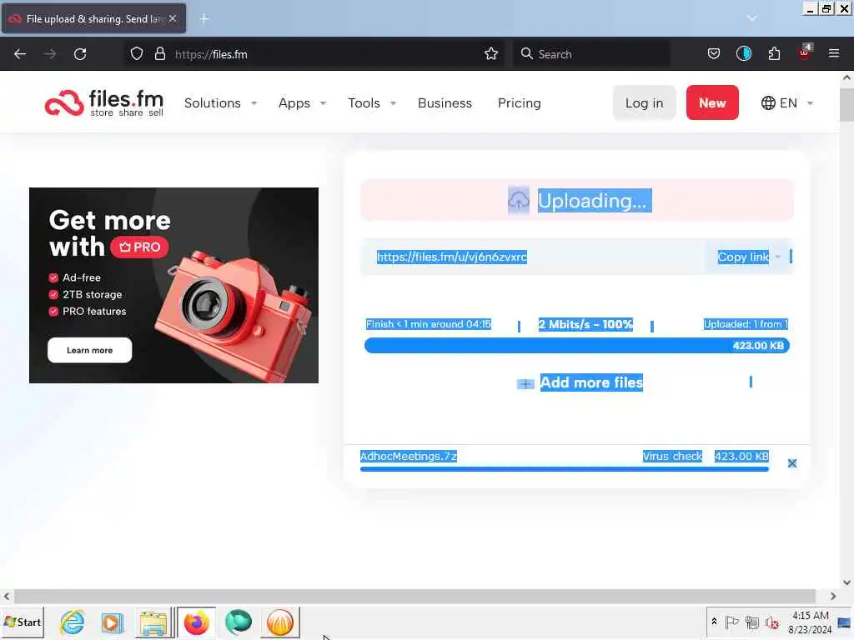Open the Pocket save icon
Image resolution: width=854 pixels, height=640 pixels.
pyautogui.click(x=714, y=53)
